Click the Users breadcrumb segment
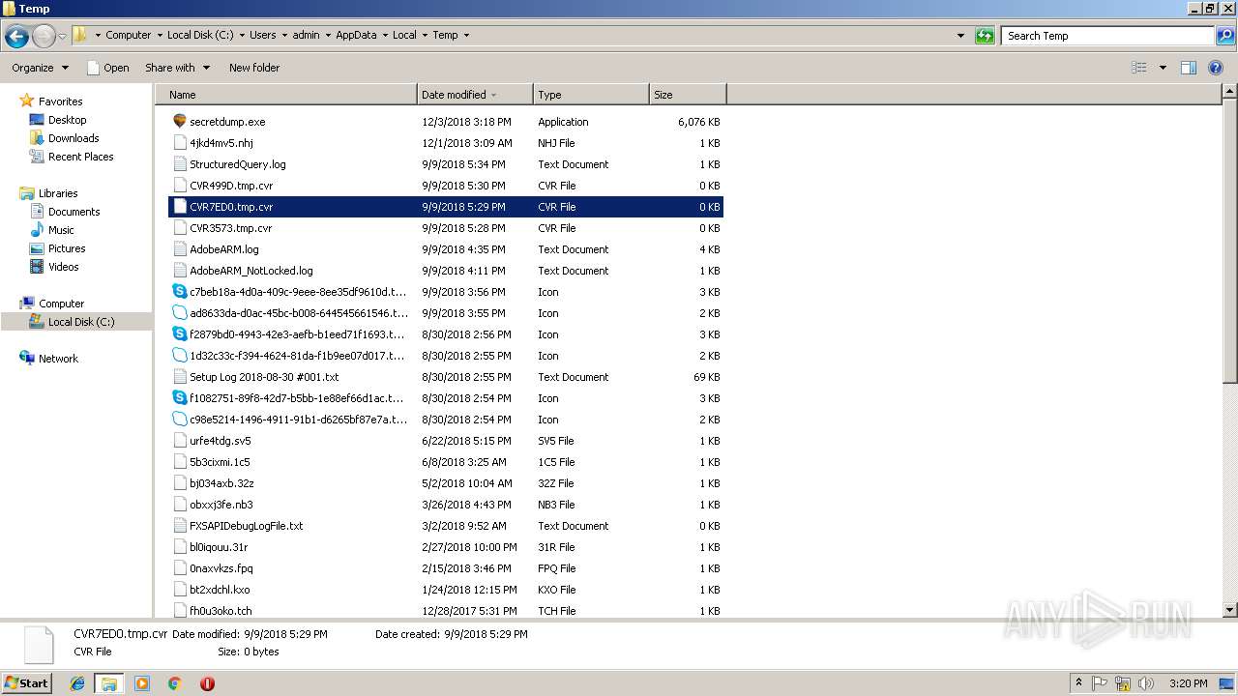The height and width of the screenshot is (696, 1238). (x=263, y=35)
